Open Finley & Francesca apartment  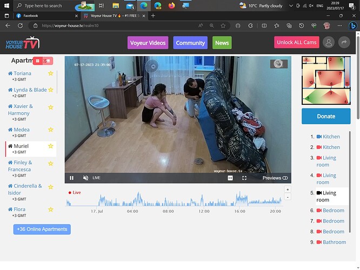click(20, 166)
